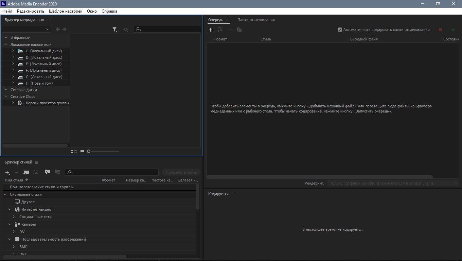The width and height of the screenshot is (462, 261).
Task: Switch Media Browser to thumbnail view
Action: point(82,151)
